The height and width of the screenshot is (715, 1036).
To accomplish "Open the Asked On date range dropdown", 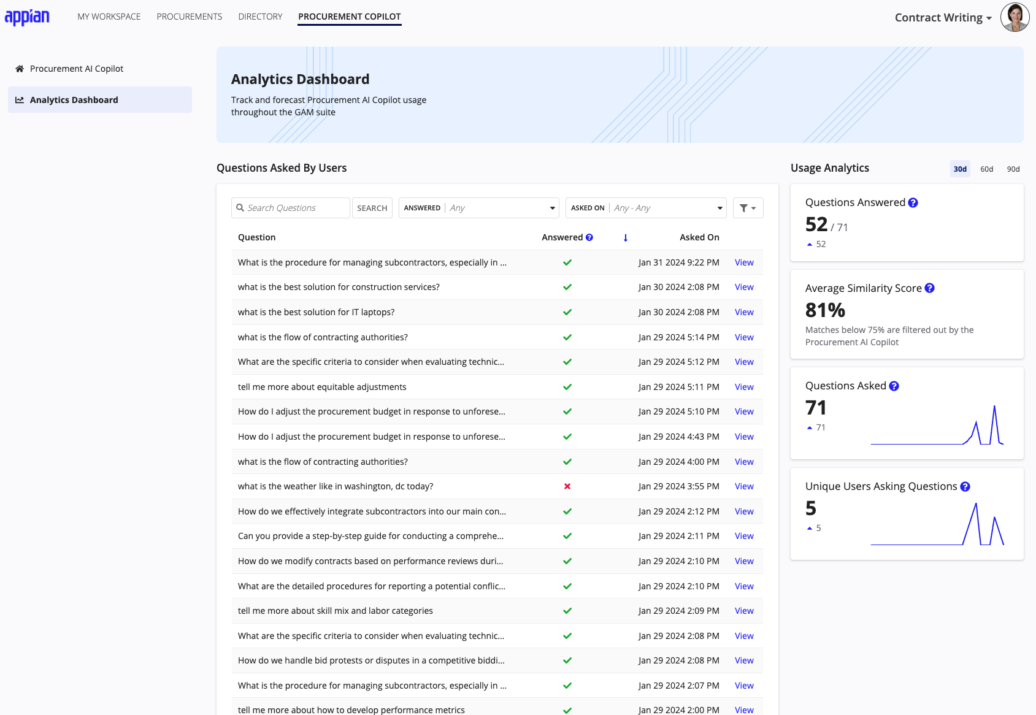I will coord(647,208).
